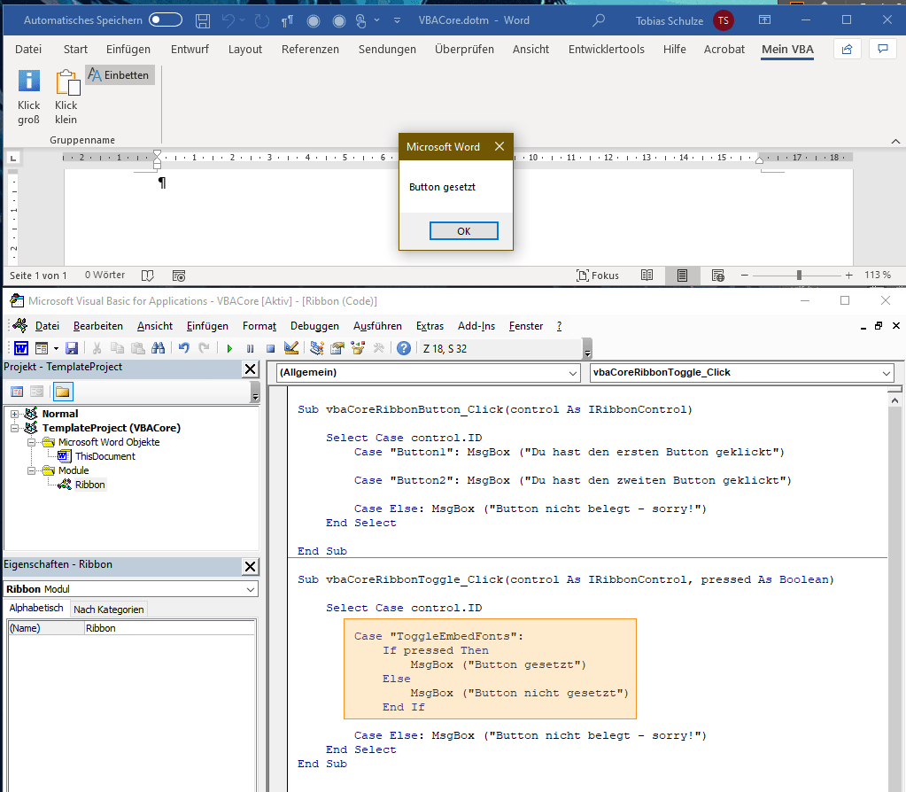Adjust the Word zoom slider handle
This screenshot has width=906, height=792.
point(799,276)
